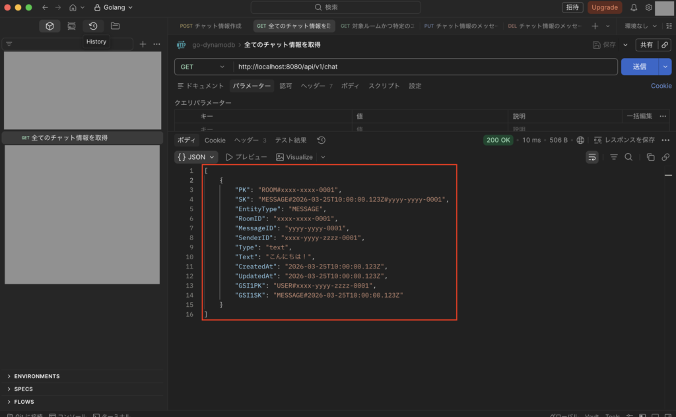This screenshot has height=417, width=676.
Task: Open the POST チャット情報作成 tab
Action: click(x=211, y=26)
